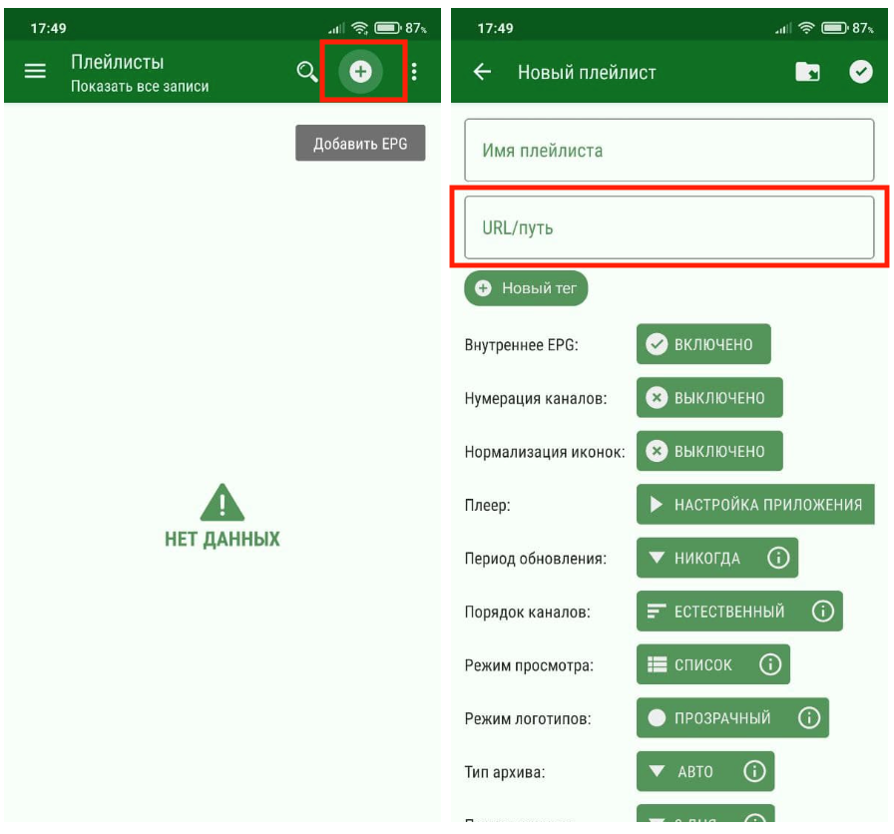Select the НАСТРОЙКА ПРИЛОЖЕНИЯ player option
This screenshot has width=894, height=834.
755,505
